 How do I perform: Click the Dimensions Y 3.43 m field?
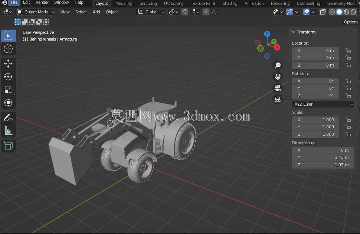(x=323, y=158)
